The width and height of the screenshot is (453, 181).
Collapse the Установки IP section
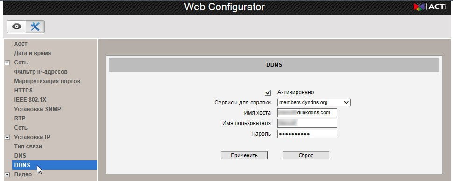tap(8, 138)
